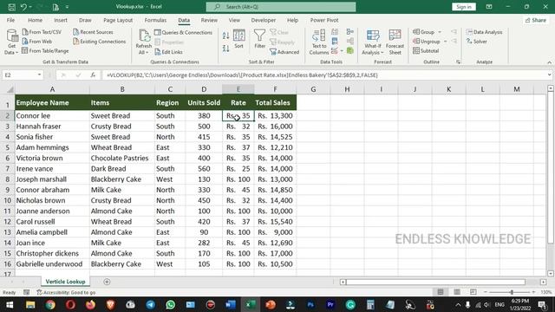Click the Refresh All icon
This screenshot has height=312, width=555.
pos(144,36)
